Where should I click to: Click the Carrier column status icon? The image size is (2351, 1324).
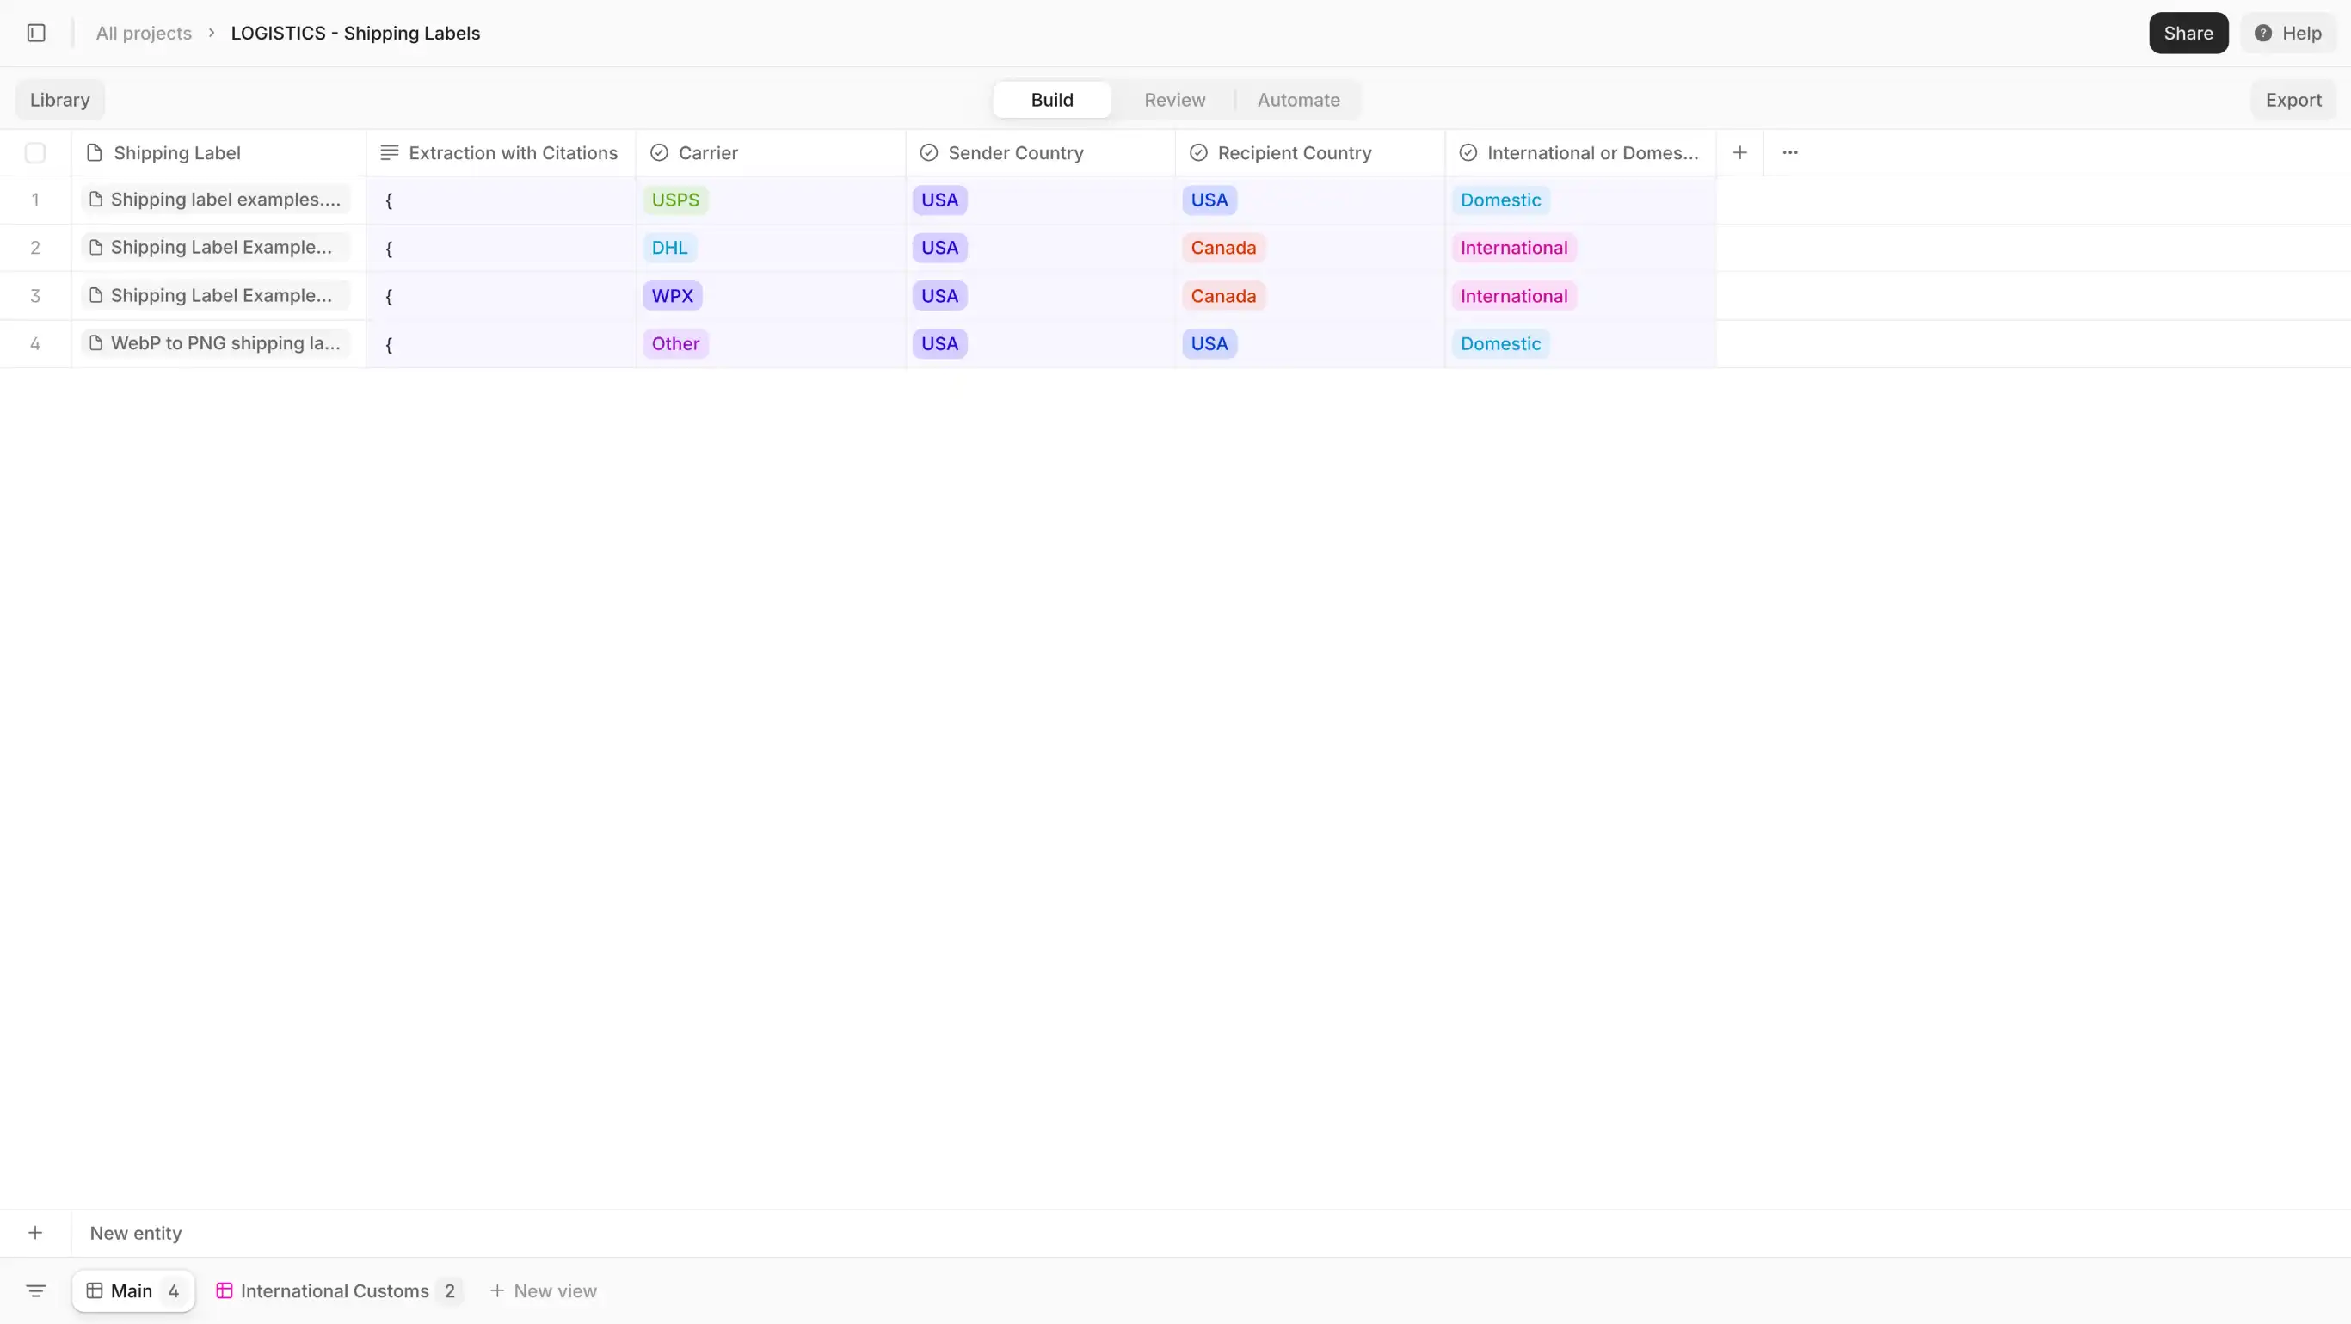click(x=659, y=151)
